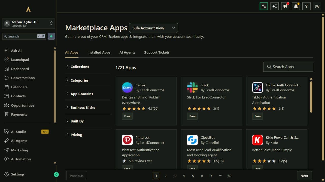Click the Slack app logo
This screenshot has height=182, width=325.
(x=192, y=88)
